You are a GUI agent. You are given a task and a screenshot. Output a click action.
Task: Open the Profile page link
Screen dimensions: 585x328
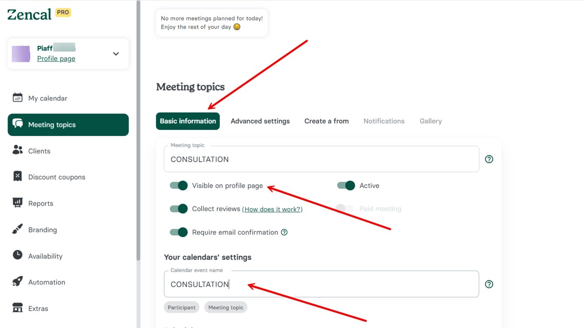[x=56, y=58]
